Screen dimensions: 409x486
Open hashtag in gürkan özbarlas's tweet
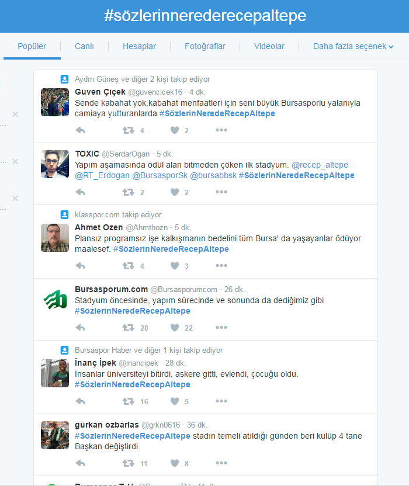(x=133, y=436)
